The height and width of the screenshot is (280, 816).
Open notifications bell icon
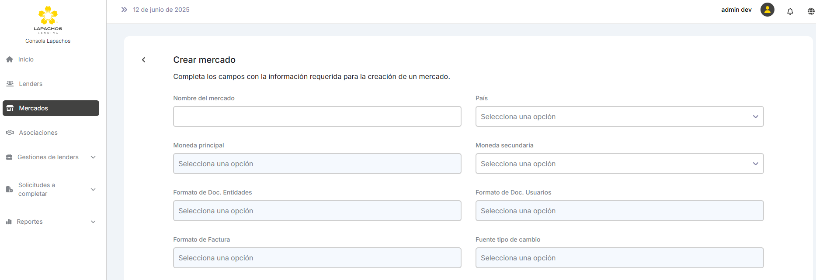pos(790,11)
